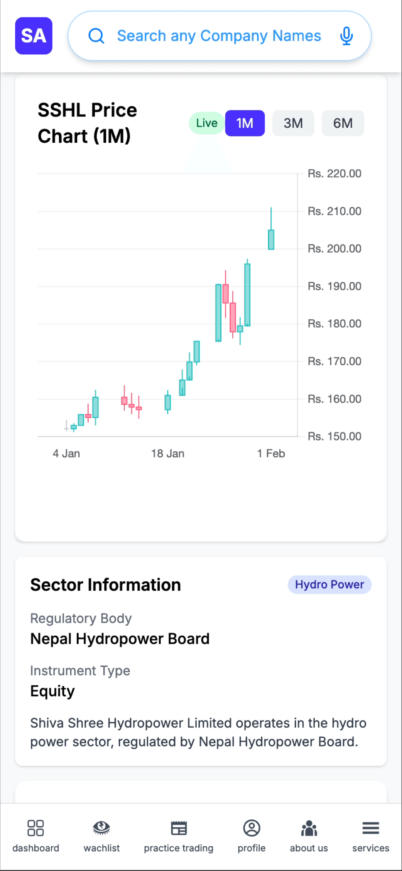Open practice trading icon
This screenshot has width=402, height=871.
point(179,828)
